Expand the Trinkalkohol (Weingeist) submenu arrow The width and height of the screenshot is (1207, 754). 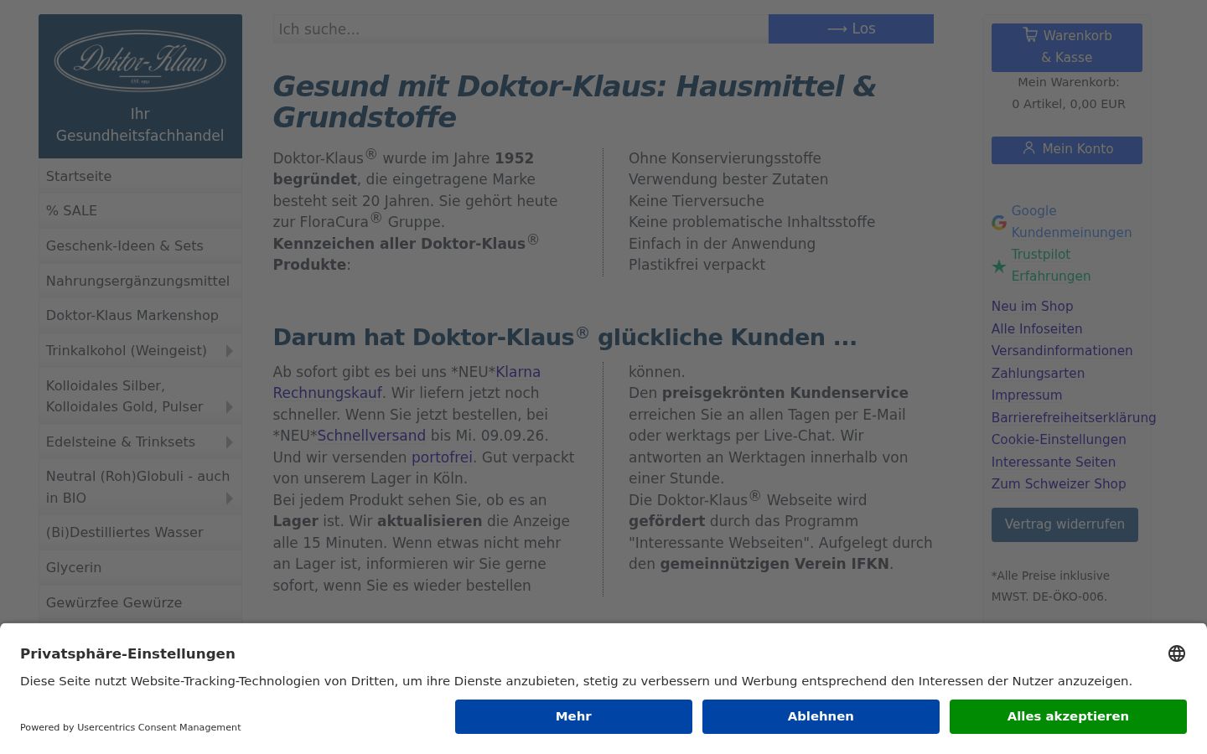click(229, 351)
